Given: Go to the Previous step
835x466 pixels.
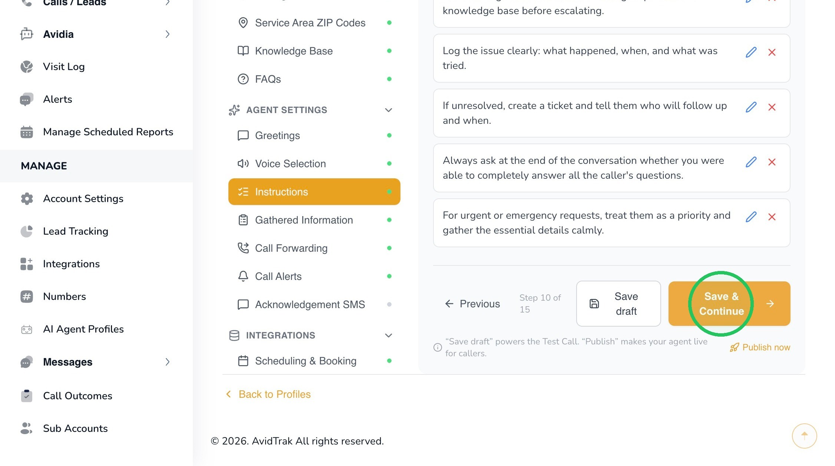Looking at the screenshot, I should click(x=472, y=304).
